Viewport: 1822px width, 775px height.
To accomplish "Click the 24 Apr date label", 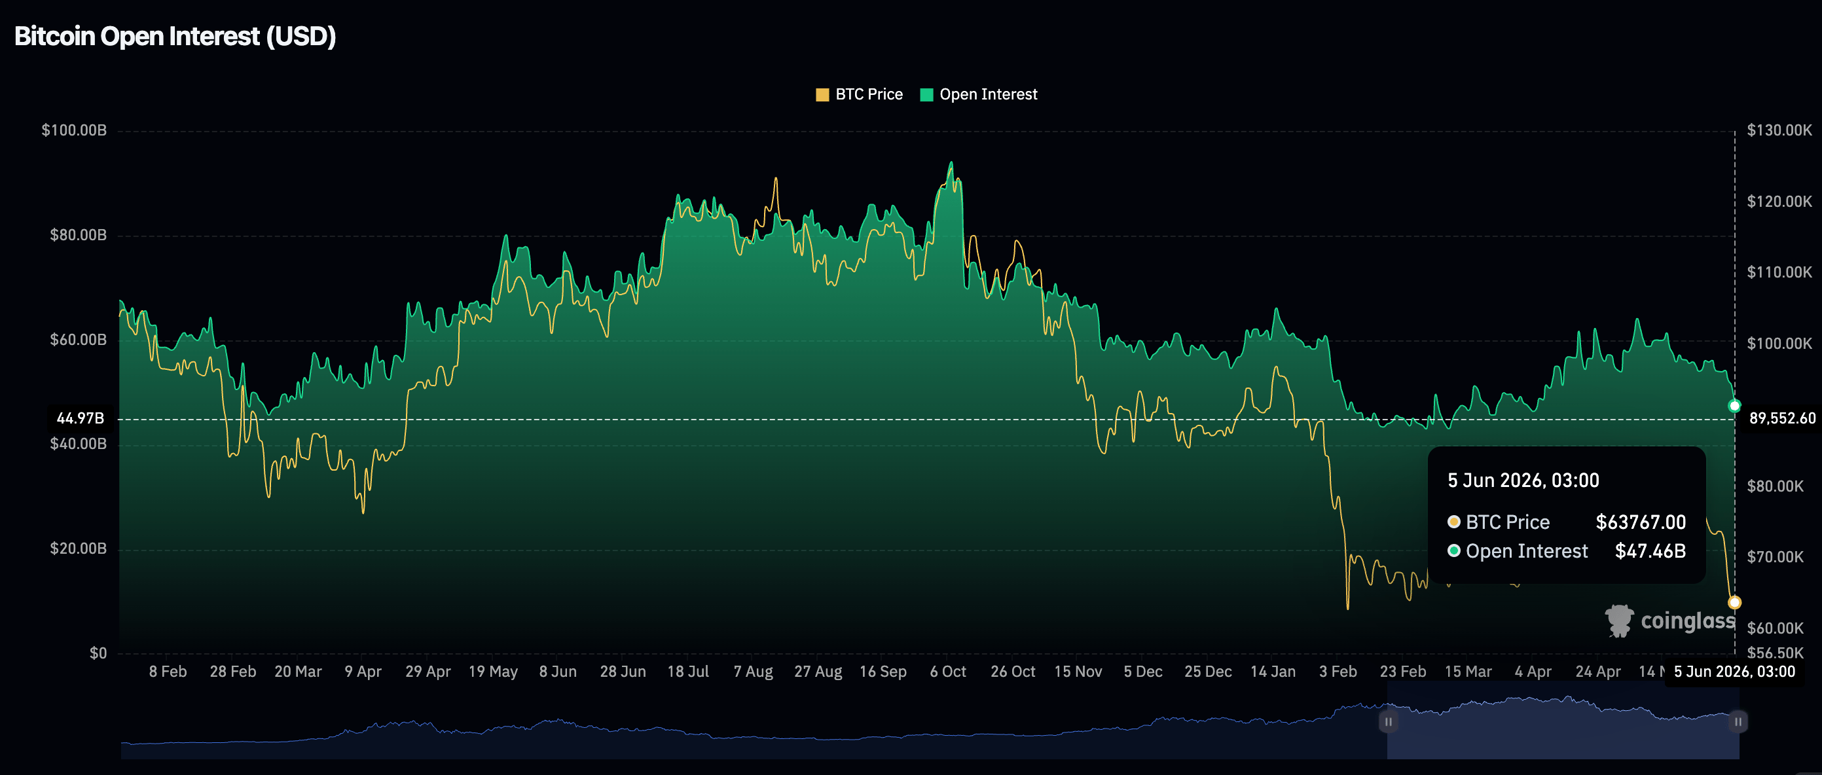I will 1599,672.
